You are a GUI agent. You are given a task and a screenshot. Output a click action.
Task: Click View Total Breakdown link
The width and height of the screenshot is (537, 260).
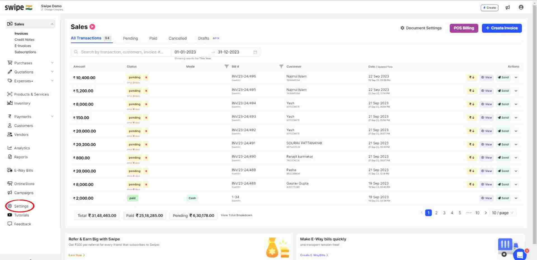[237, 215]
